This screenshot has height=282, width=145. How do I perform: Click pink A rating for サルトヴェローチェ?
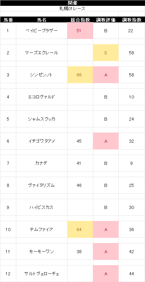pyautogui.click(x=106, y=274)
